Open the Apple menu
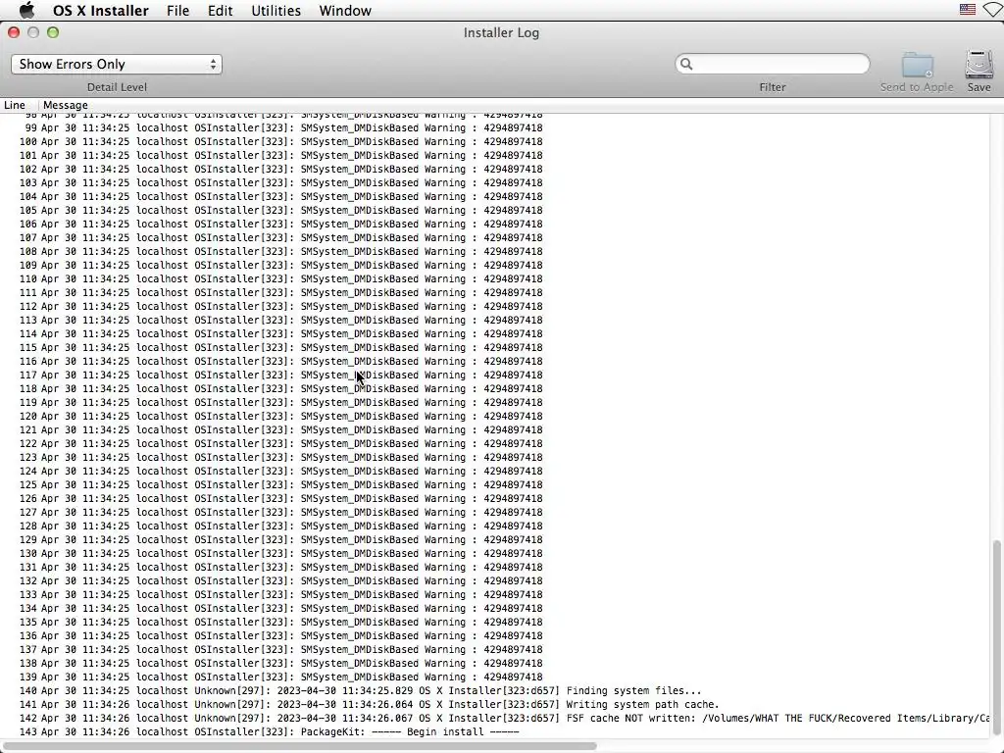Screen dimensions: 1004x753 coord(26,10)
